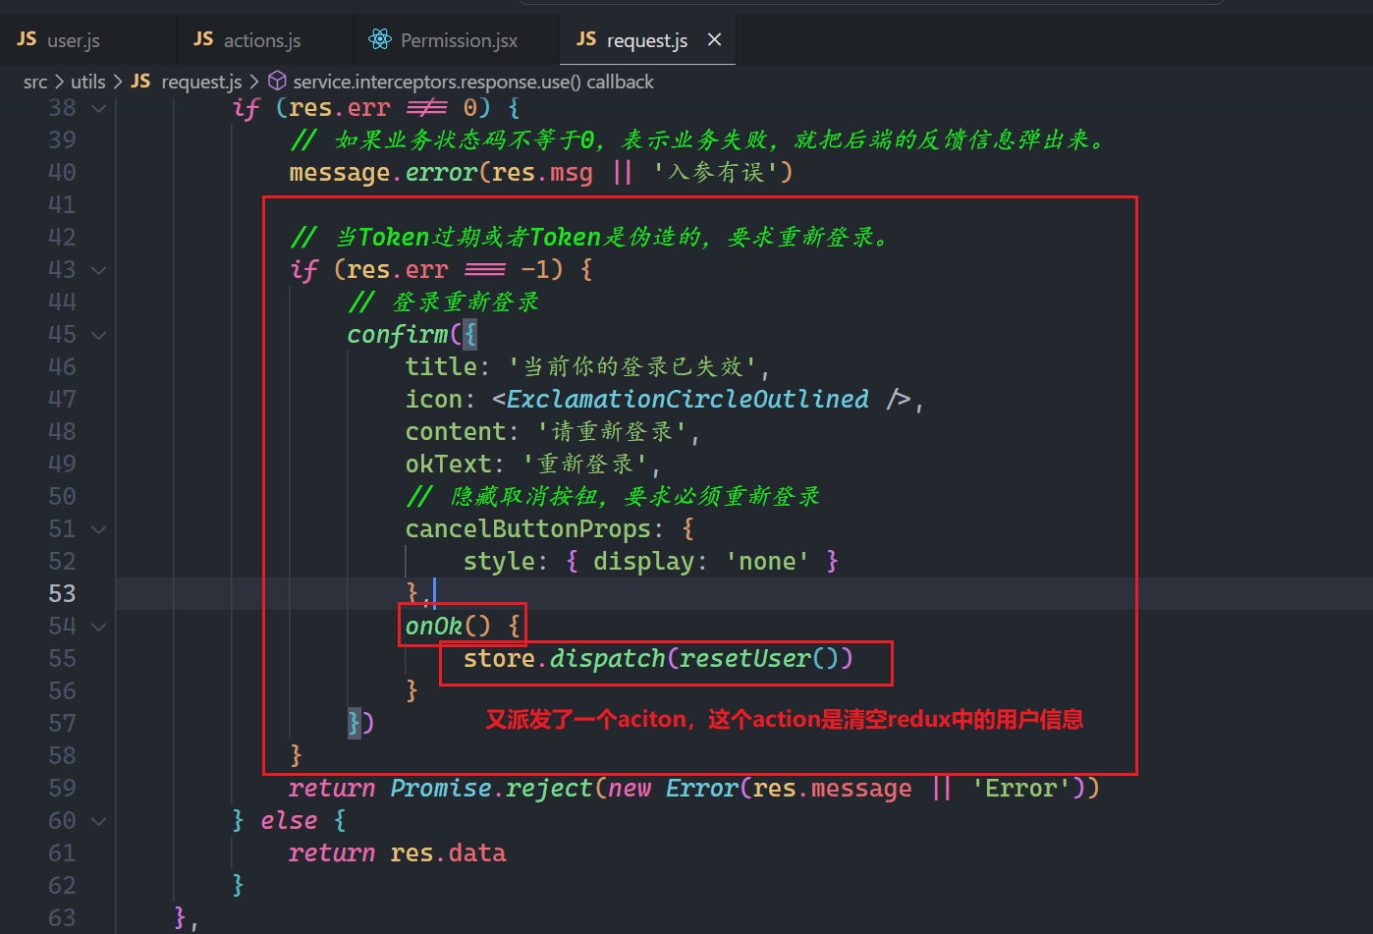
Task: Fold cancelButtonProps block at line 51
Action: pyautogui.click(x=98, y=529)
